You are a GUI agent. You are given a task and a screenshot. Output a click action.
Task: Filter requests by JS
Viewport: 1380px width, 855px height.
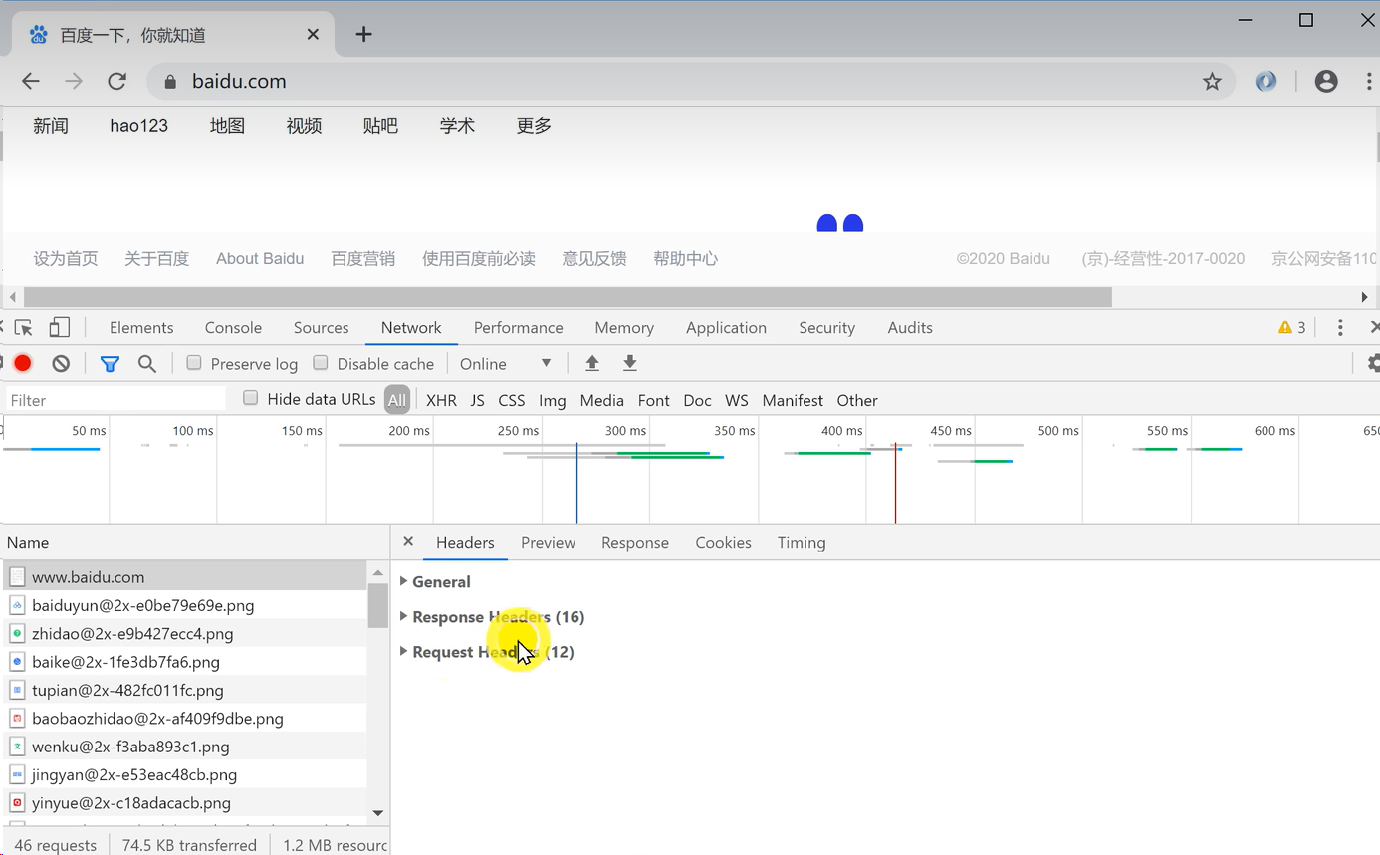(478, 400)
